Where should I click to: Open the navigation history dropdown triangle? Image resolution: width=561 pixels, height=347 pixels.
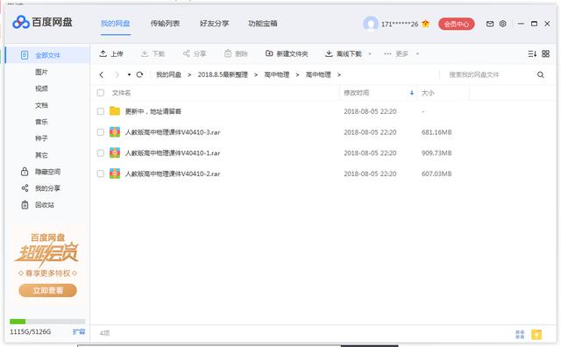coord(129,74)
